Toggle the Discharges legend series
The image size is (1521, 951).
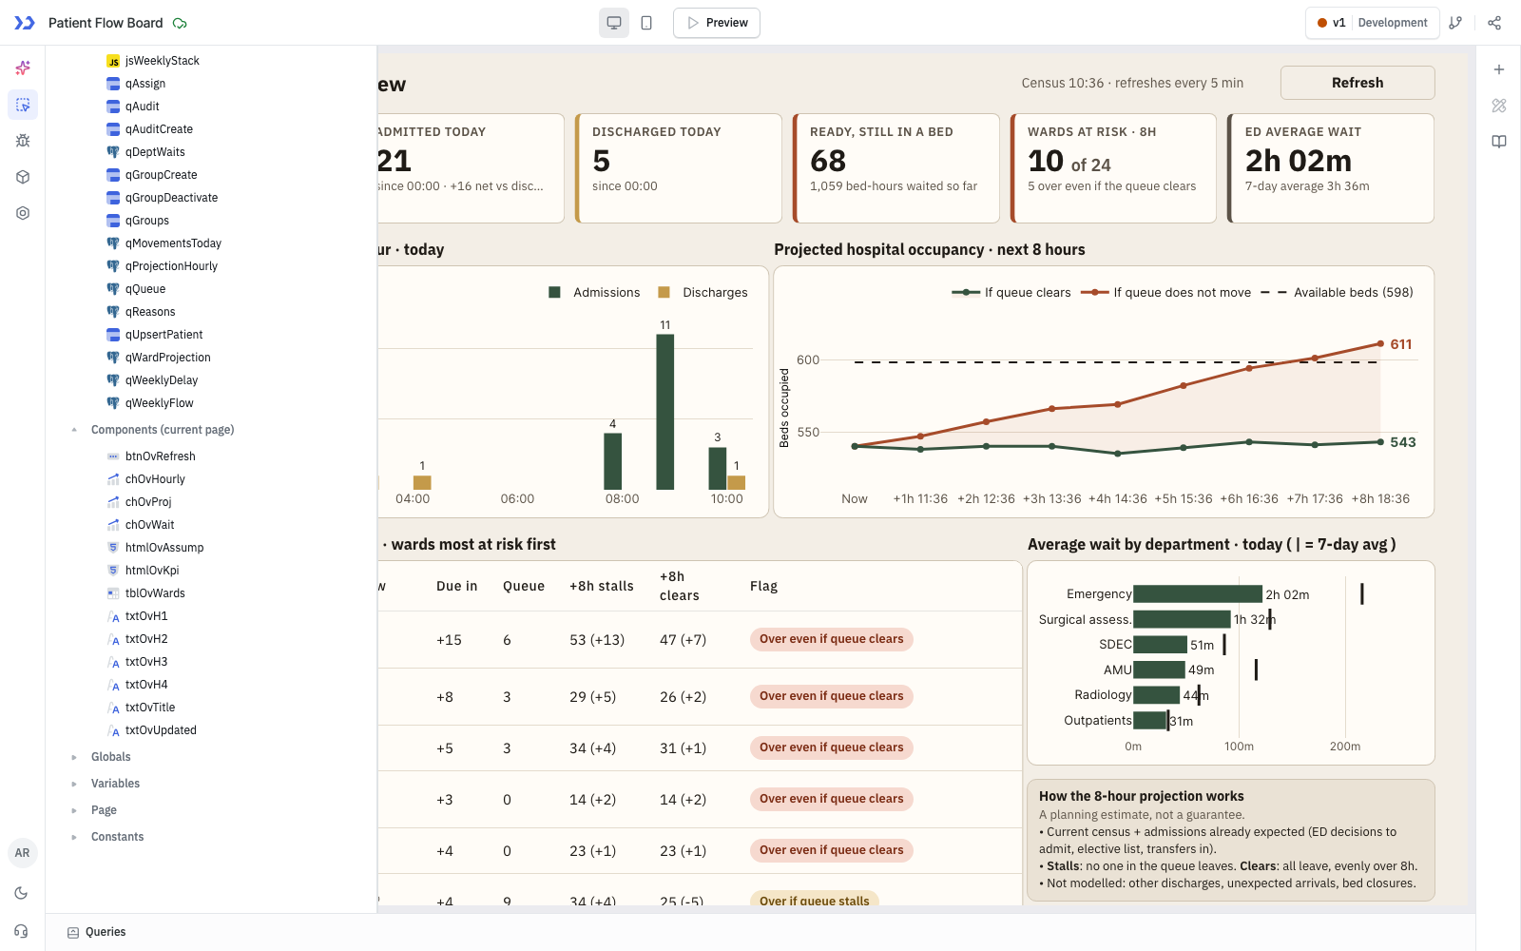(x=703, y=293)
